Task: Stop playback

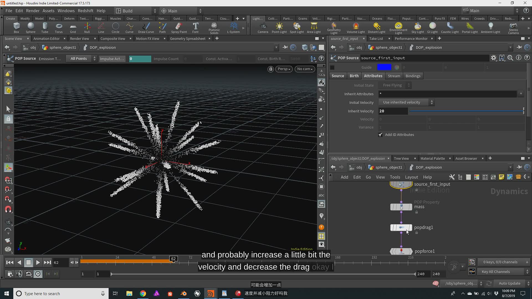Action: [x=28, y=262]
